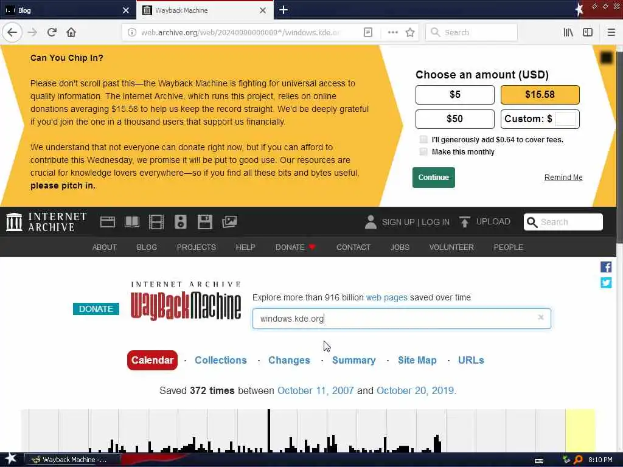
Task: Open PEOPLE in the archive nav
Action: (508, 247)
